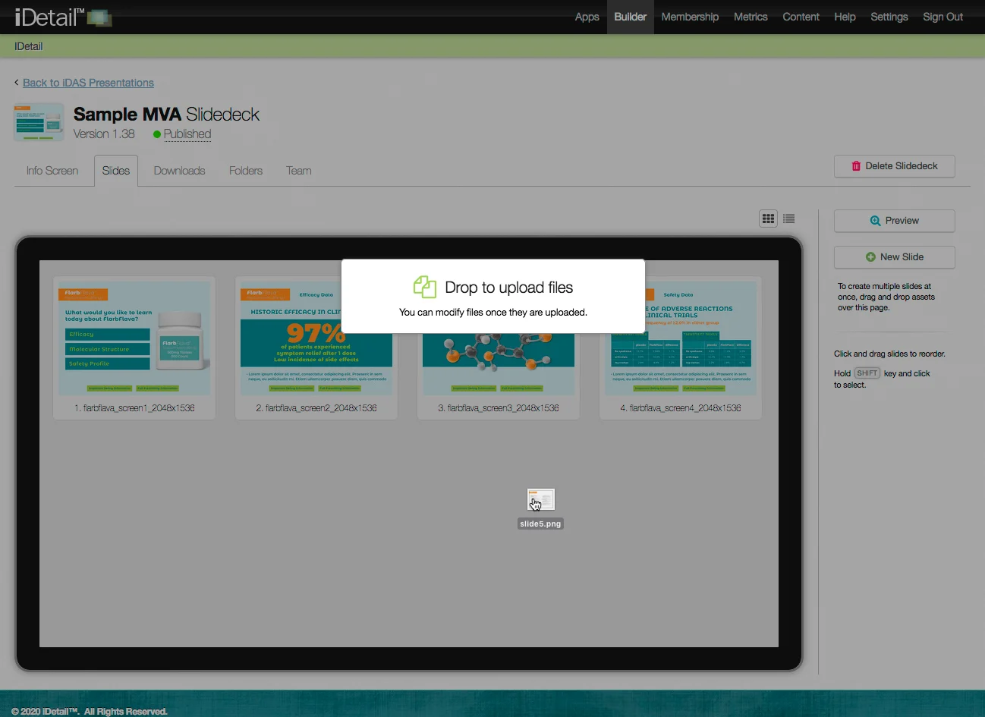Click the 4. flarbflava_screen4_2048x1536 caption
Image resolution: width=985 pixels, height=717 pixels.
coord(681,408)
